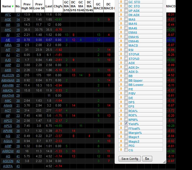The height and width of the screenshot is (170, 192).
Task: Open the ARROW stock link
Action: pyautogui.click(x=8, y=151)
